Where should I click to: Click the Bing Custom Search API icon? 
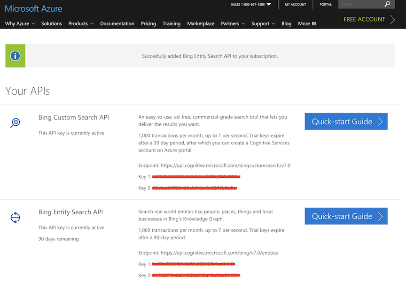point(15,123)
